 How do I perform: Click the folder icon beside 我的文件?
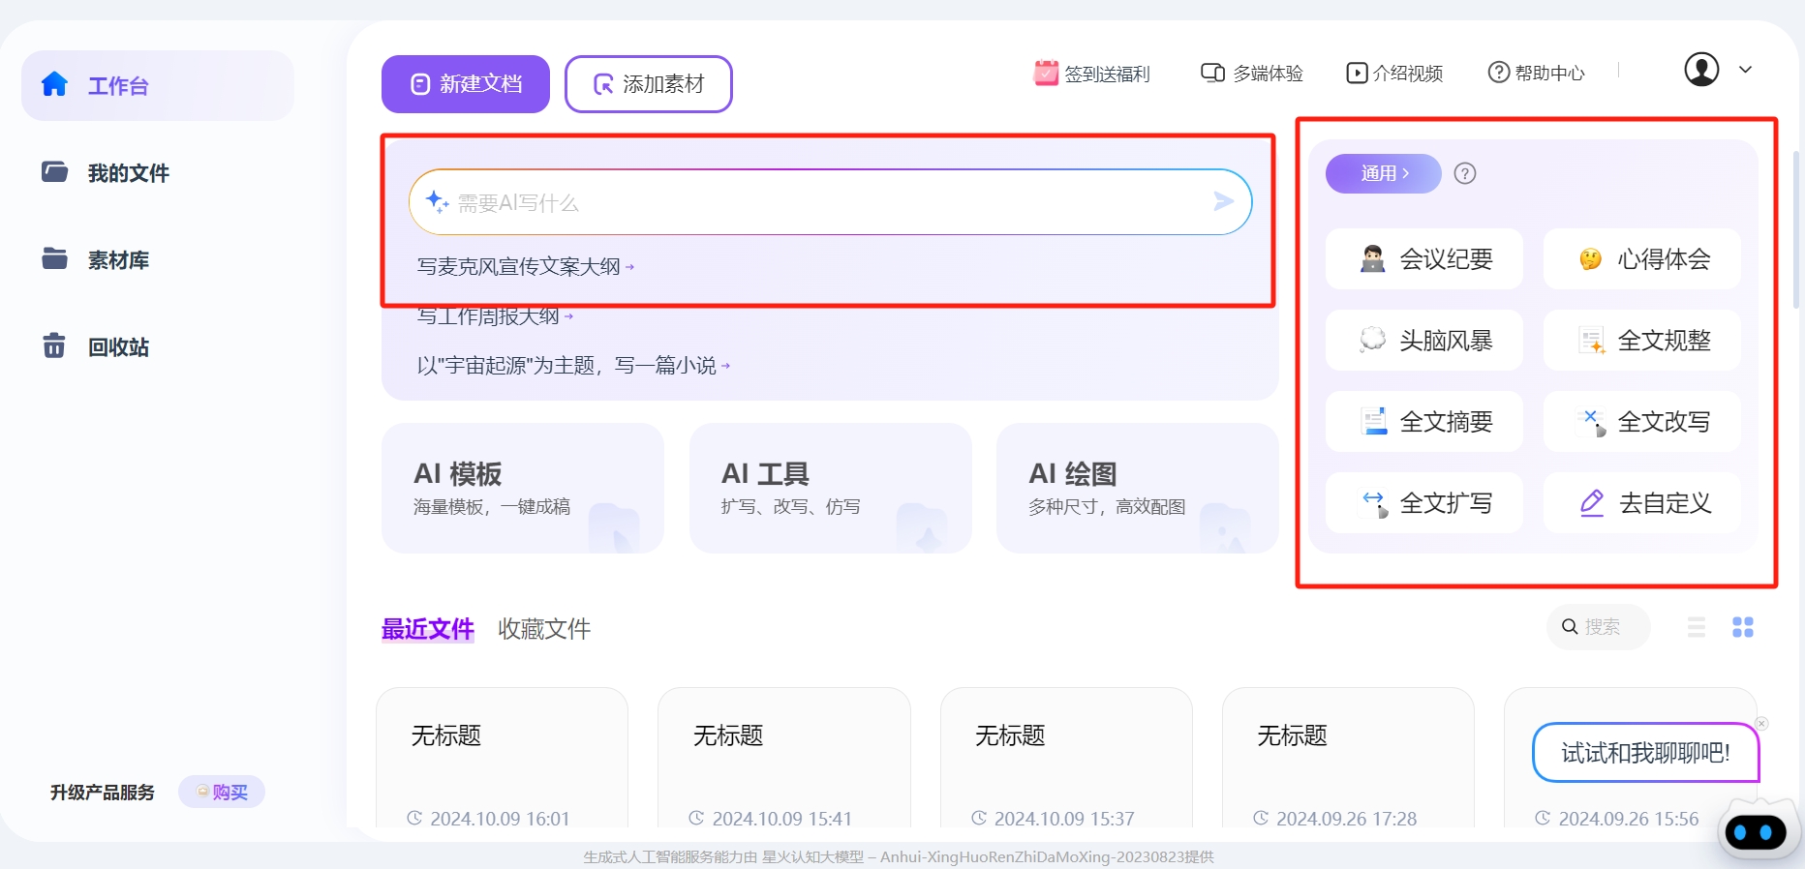[54, 171]
